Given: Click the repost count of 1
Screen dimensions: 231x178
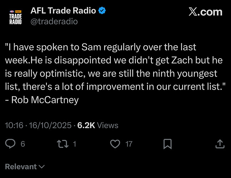Looking at the screenshot, I should coord(74,144).
